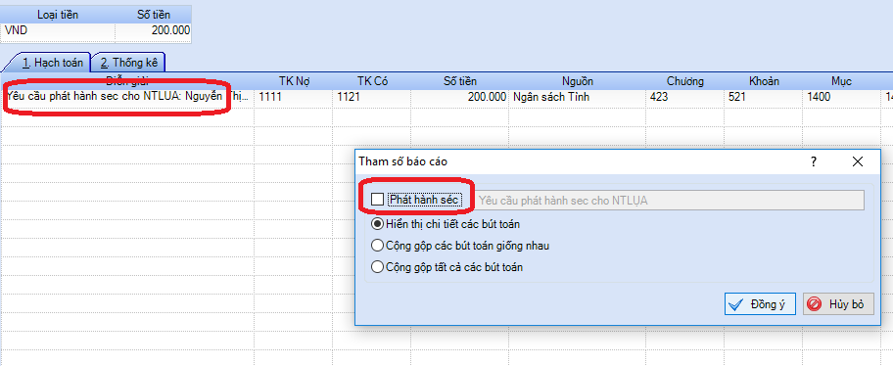Click the Chương column header
893x366 pixels.
(685, 81)
